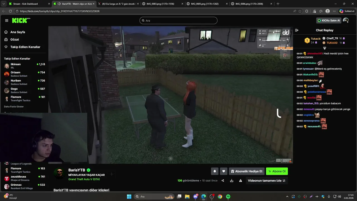The height and width of the screenshot is (201, 357).
Task: Expand Daha Fazla Göster list
Action: (x=14, y=107)
